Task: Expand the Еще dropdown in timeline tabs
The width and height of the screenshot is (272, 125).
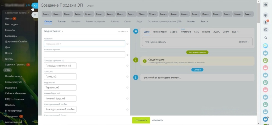Action: pyautogui.click(x=236, y=32)
